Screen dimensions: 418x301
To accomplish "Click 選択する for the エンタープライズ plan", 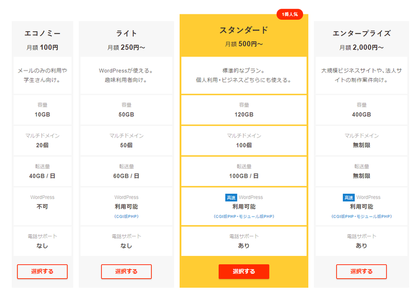I will pos(361,272).
